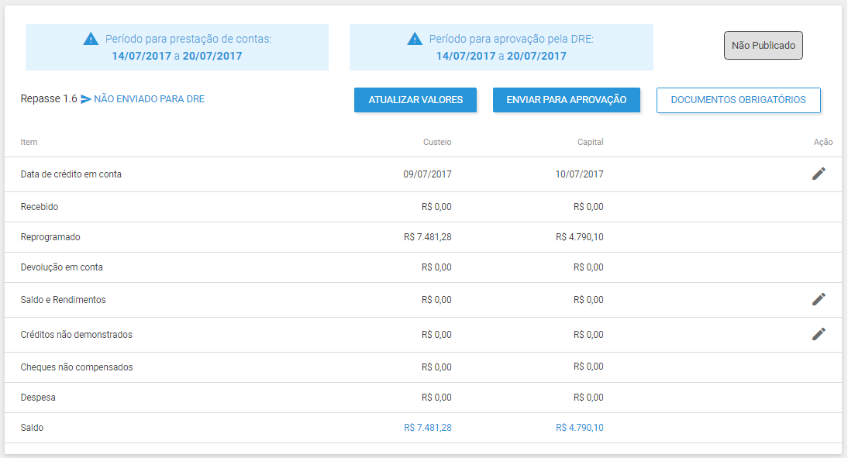This screenshot has height=458, width=848.
Task: Click warning triangle in aprovação pela DRE banner
Action: point(415,39)
